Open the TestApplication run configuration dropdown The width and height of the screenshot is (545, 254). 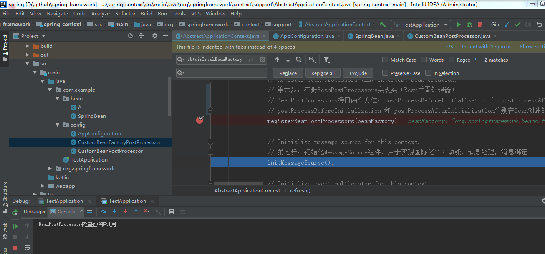(x=421, y=25)
